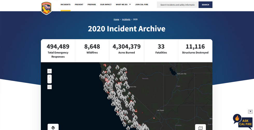Open map in fullscreen mode
This screenshot has width=254, height=130.
[x=50, y=87]
